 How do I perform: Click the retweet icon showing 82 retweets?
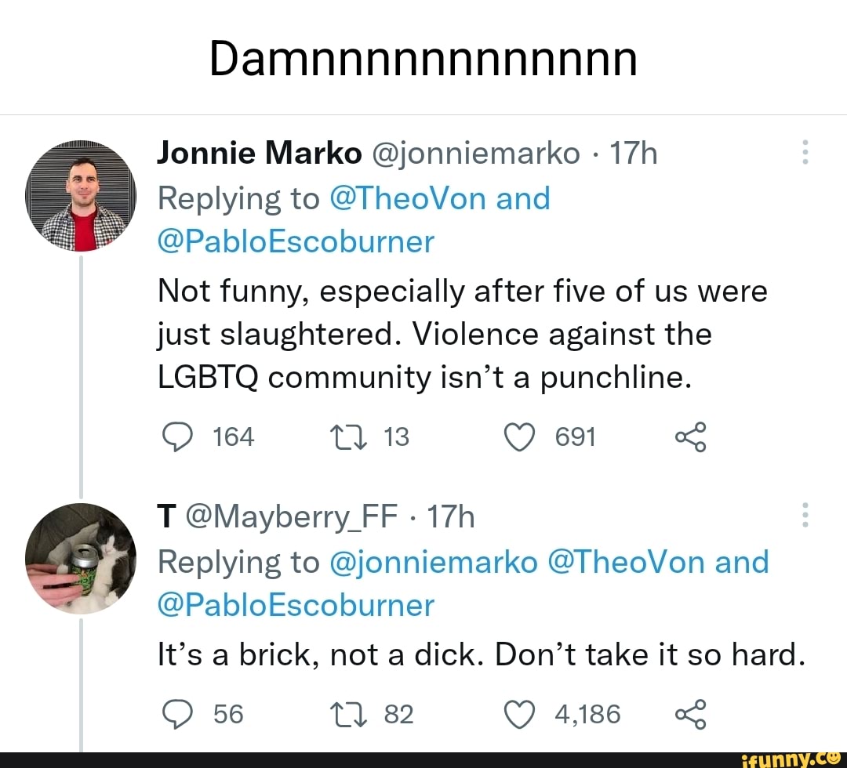346,714
